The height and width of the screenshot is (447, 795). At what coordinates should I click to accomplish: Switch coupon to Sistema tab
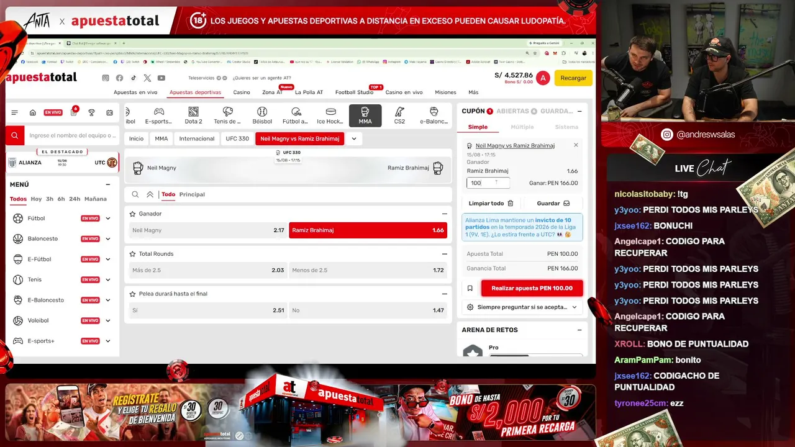tap(566, 127)
